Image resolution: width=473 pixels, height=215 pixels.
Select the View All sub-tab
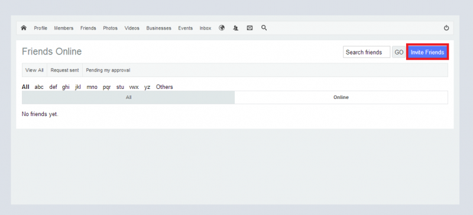pos(34,70)
